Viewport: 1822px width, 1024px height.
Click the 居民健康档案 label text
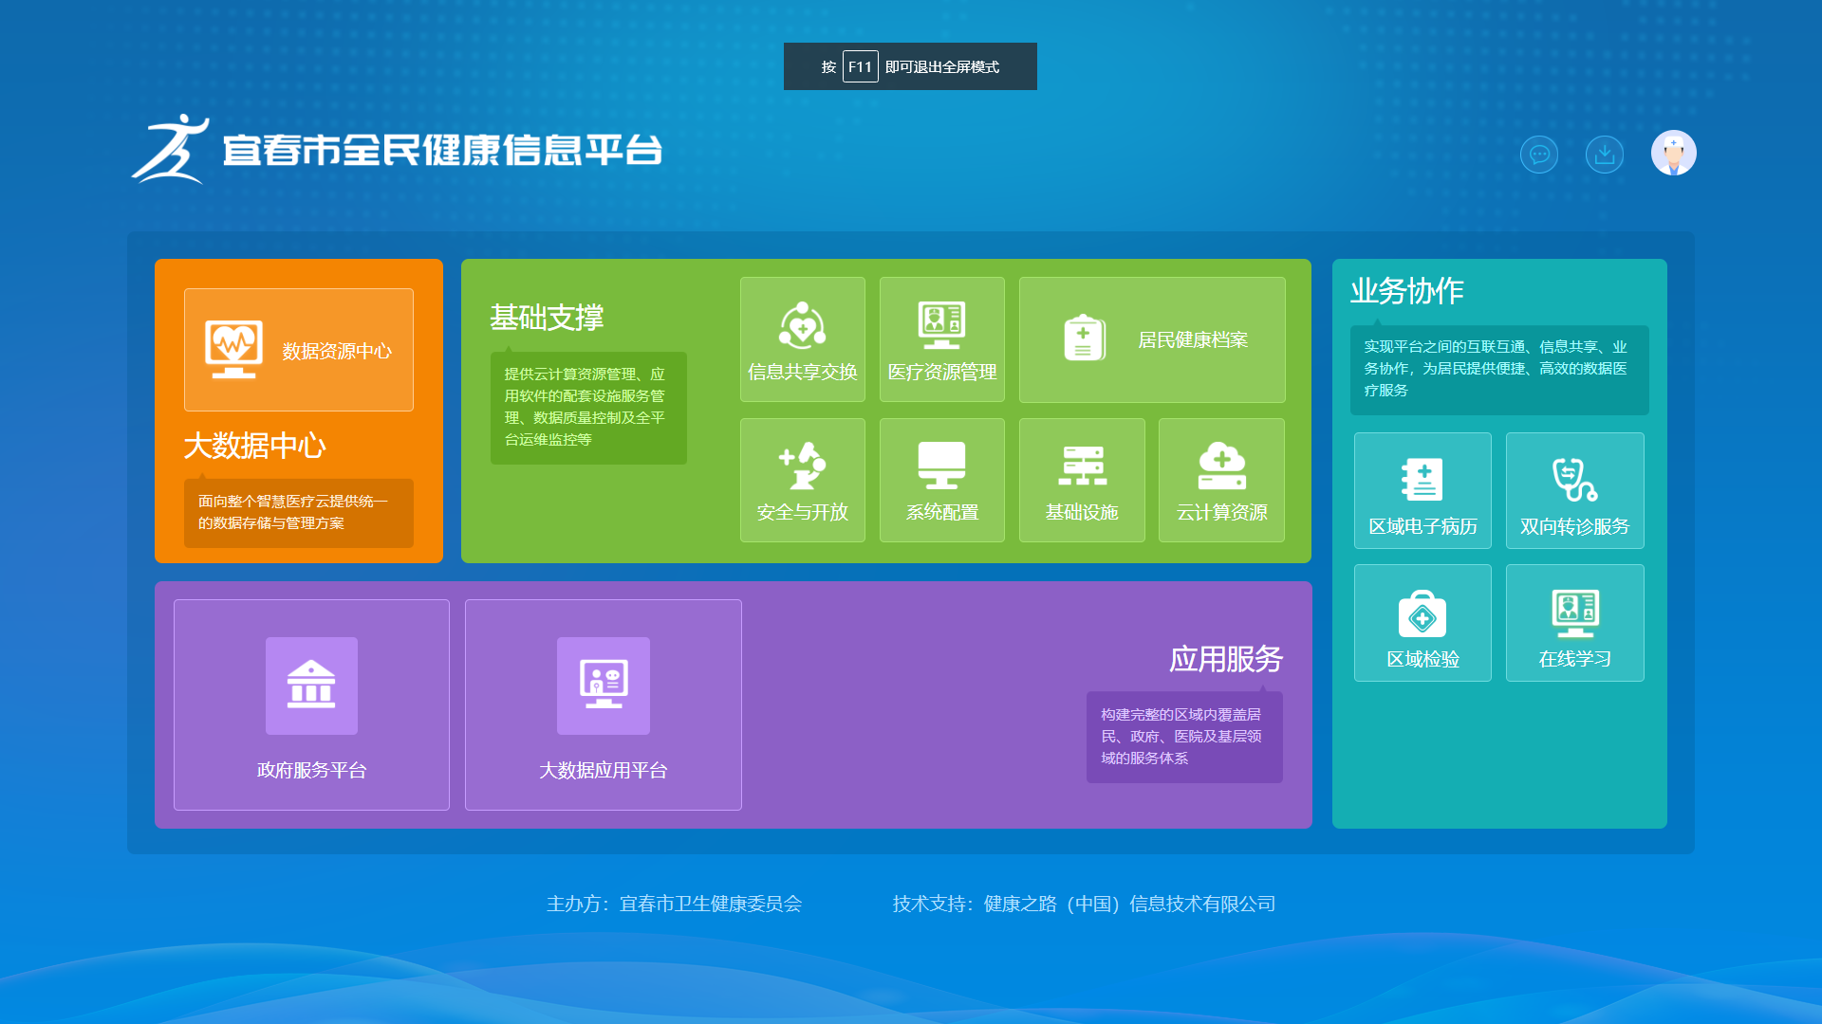pyautogui.click(x=1193, y=340)
